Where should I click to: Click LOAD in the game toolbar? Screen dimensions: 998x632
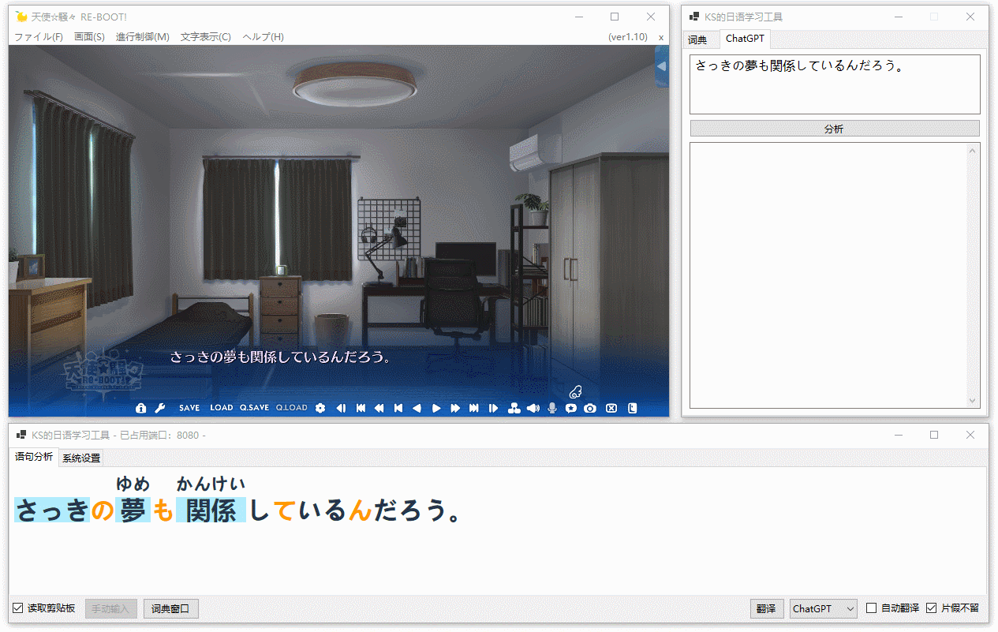(222, 408)
